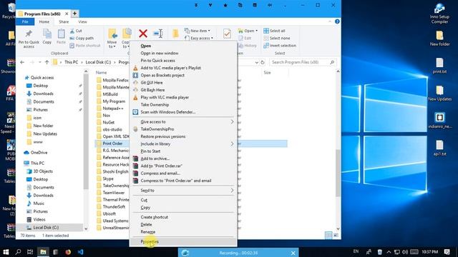Choose Open in the context menu

[x=183, y=46]
